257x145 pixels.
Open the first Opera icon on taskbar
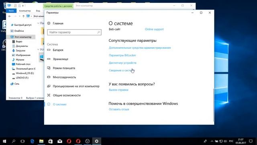click(69, 141)
